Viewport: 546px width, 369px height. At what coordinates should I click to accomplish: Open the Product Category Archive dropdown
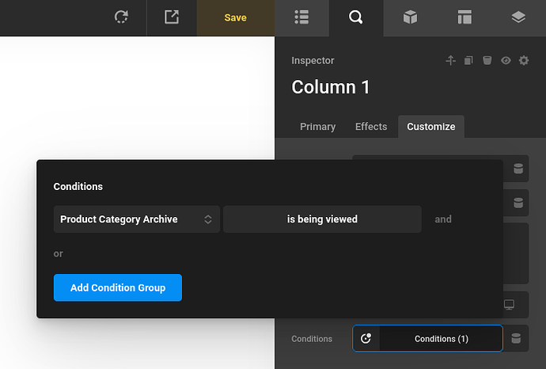(137, 219)
